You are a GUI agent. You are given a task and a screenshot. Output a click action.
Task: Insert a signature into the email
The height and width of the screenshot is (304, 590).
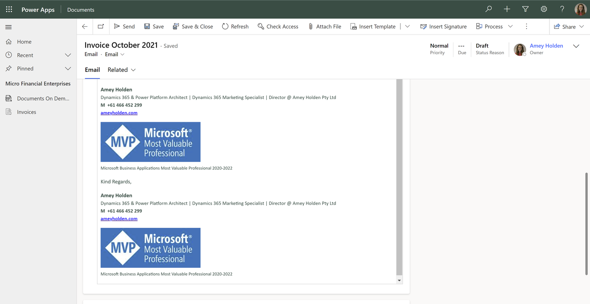tap(443, 26)
